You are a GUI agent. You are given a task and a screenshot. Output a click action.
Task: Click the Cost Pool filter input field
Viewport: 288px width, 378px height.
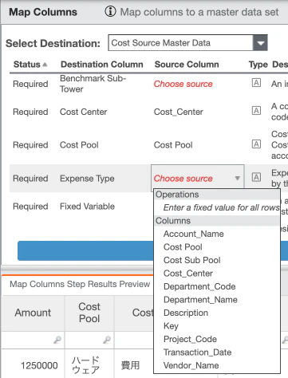click(89, 340)
